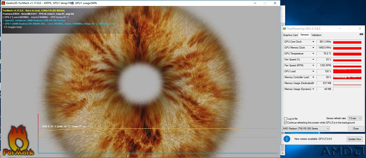
Task: Click the GPU Load red graph
Action: point(347,71)
